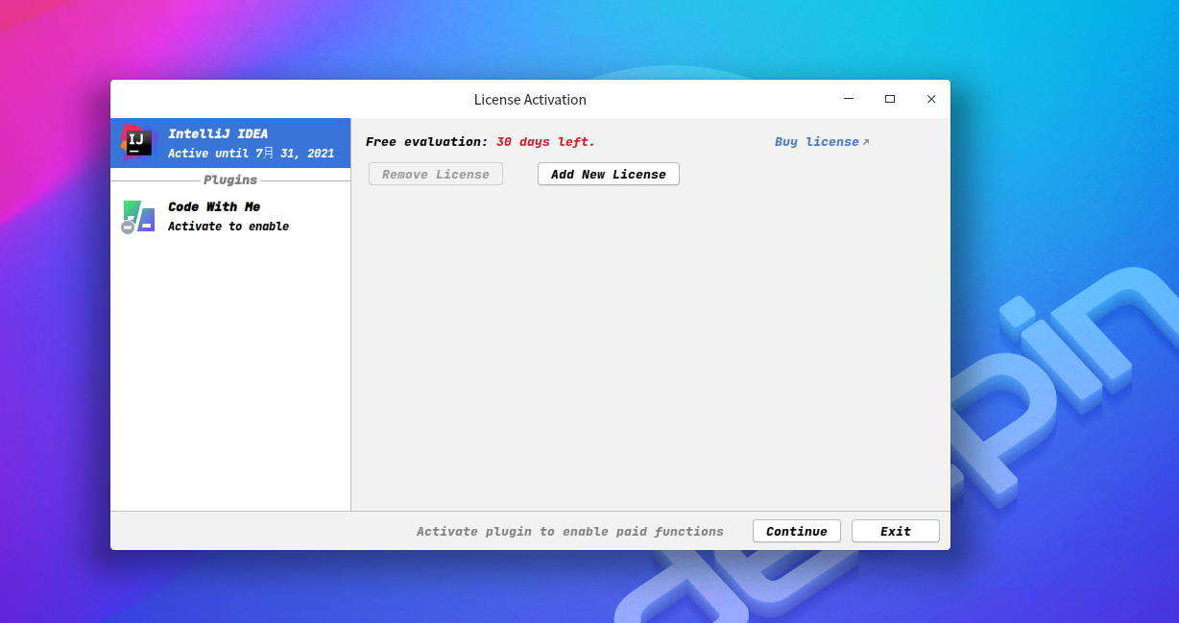Click 'Activate plugin to enable paid functions' text
The width and height of the screenshot is (1179, 623).
(570, 531)
